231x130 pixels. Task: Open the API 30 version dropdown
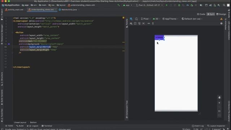coord(156,19)
